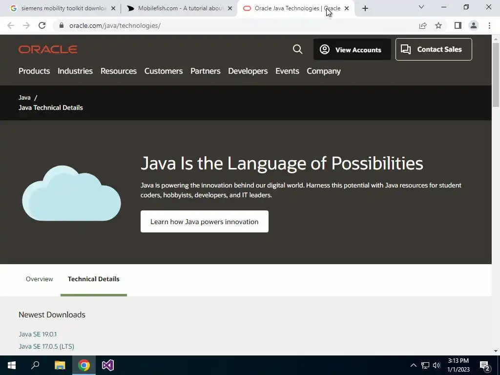
Task: Toggle the Chrome side panel
Action: [458, 25]
